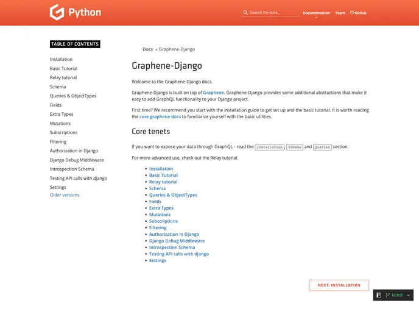Open Filtering in the bulleted list
The width and height of the screenshot is (419, 312).
pyautogui.click(x=158, y=228)
